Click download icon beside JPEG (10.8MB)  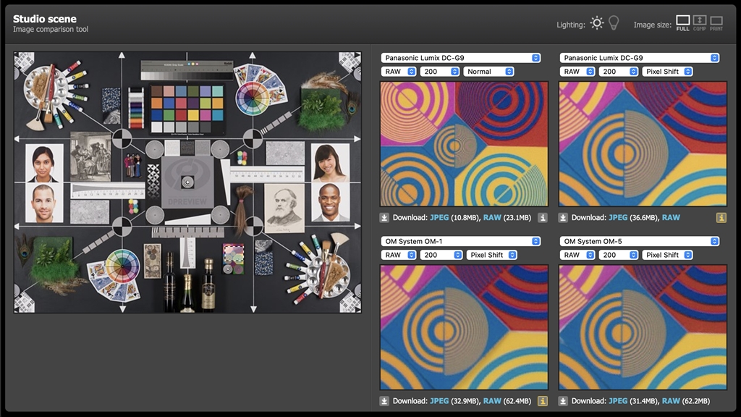(384, 217)
